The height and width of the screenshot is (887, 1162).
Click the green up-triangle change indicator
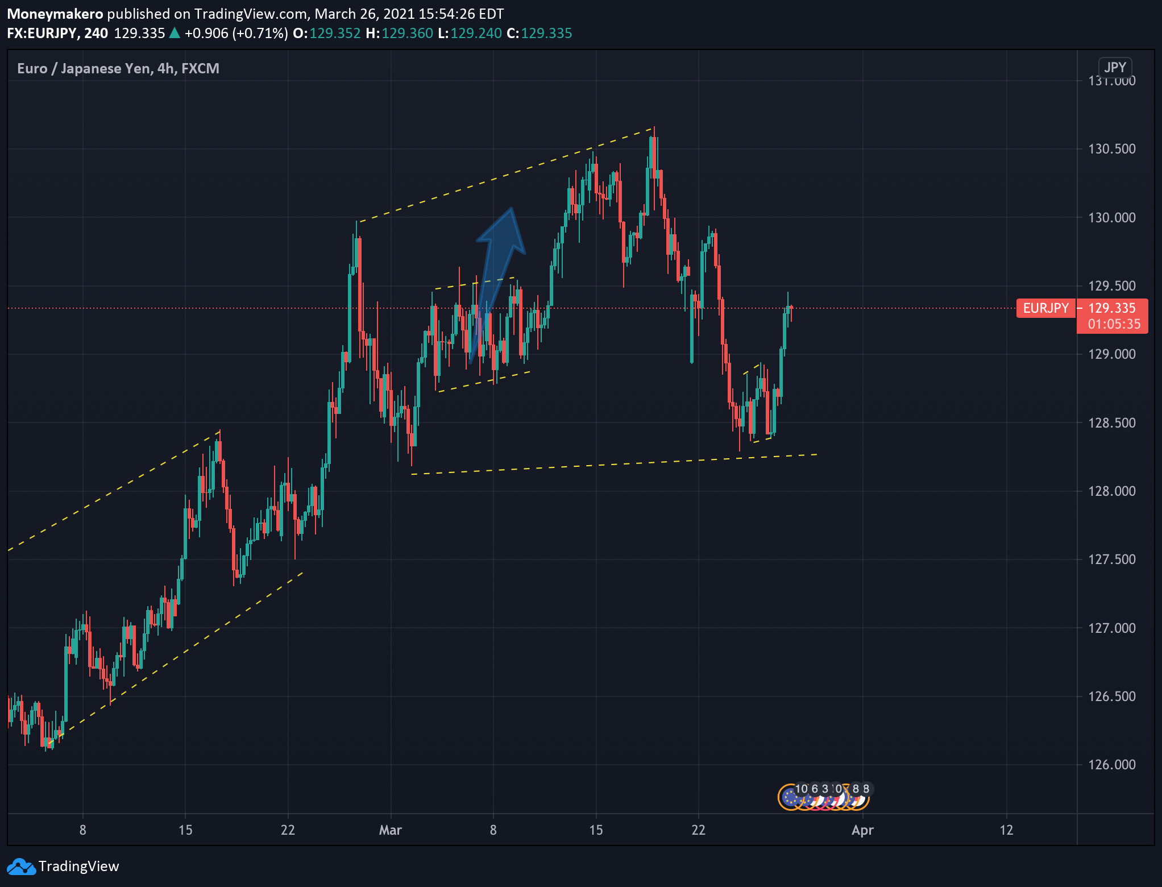click(175, 33)
